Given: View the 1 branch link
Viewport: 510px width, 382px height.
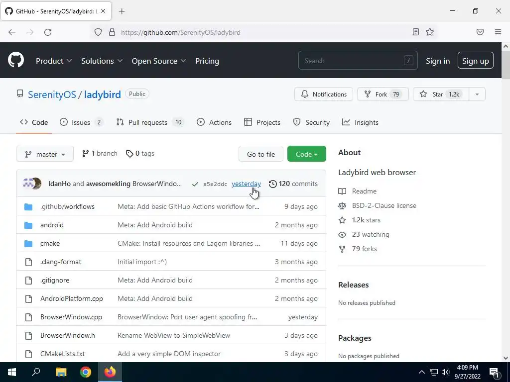Looking at the screenshot, I should [100, 154].
